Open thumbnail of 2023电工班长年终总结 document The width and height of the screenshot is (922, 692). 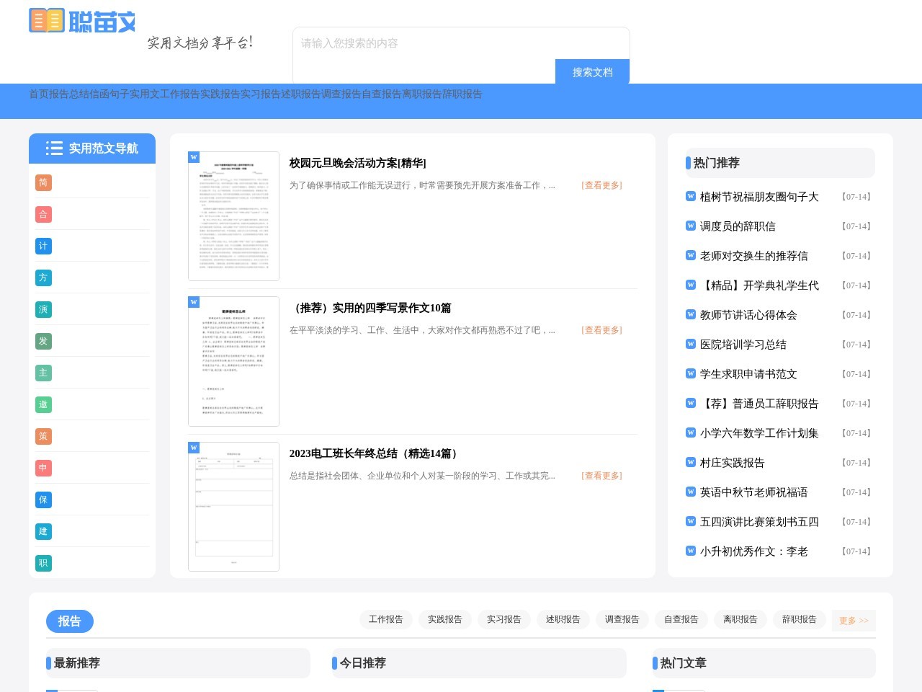click(233, 507)
